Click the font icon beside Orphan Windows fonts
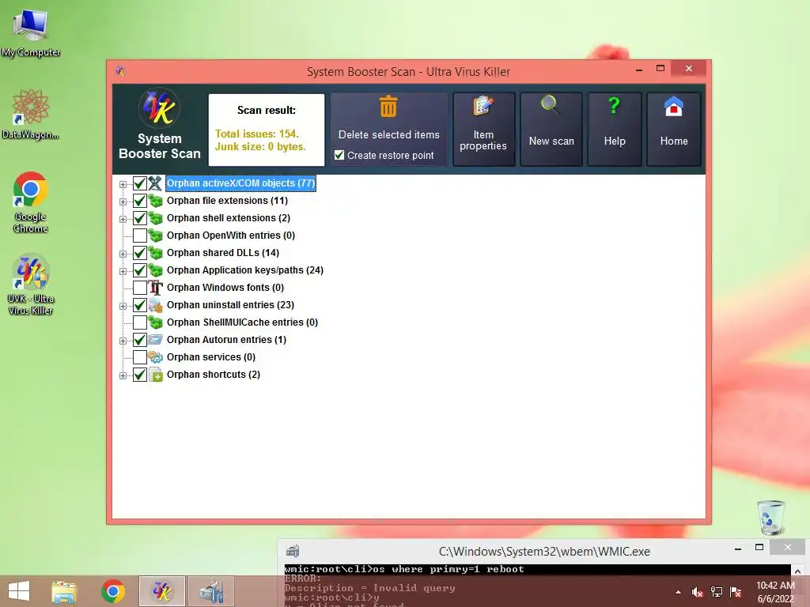Viewport: 810px width, 607px height. (155, 288)
